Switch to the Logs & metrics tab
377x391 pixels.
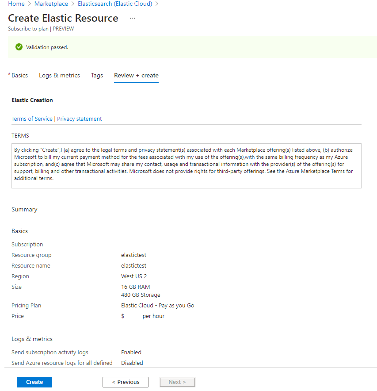(59, 75)
